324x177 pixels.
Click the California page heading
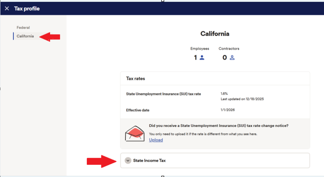pyautogui.click(x=215, y=34)
